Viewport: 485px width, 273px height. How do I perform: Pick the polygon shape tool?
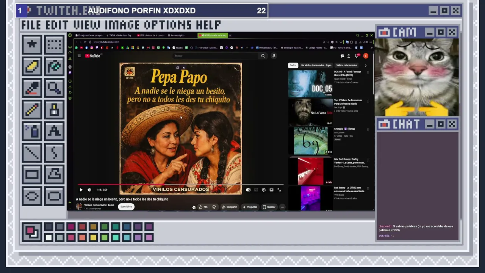point(54,175)
